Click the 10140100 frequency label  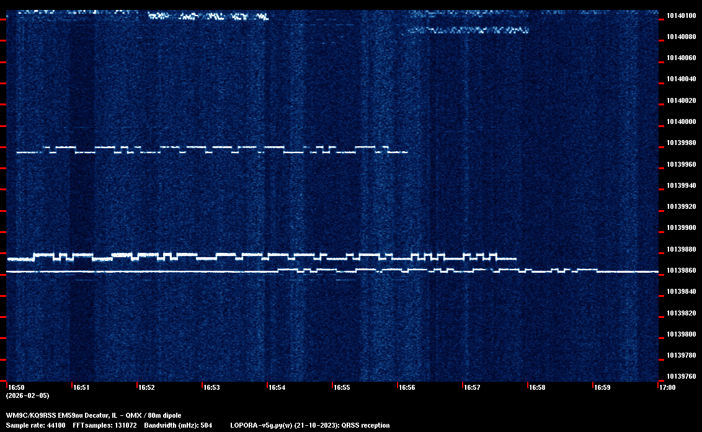point(681,15)
